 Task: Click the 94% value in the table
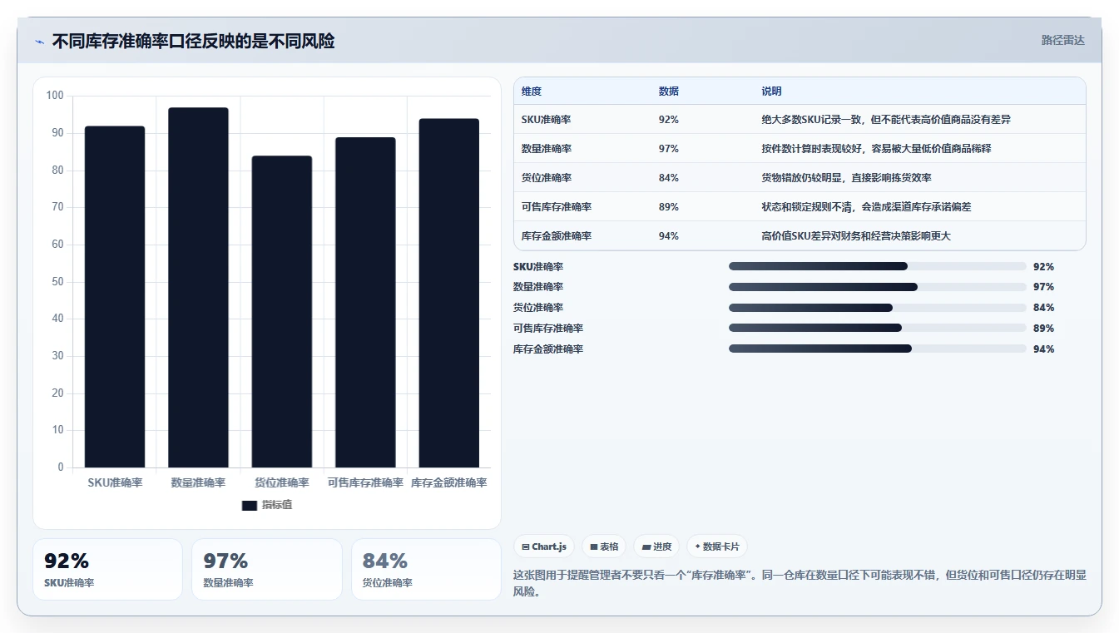pos(669,236)
